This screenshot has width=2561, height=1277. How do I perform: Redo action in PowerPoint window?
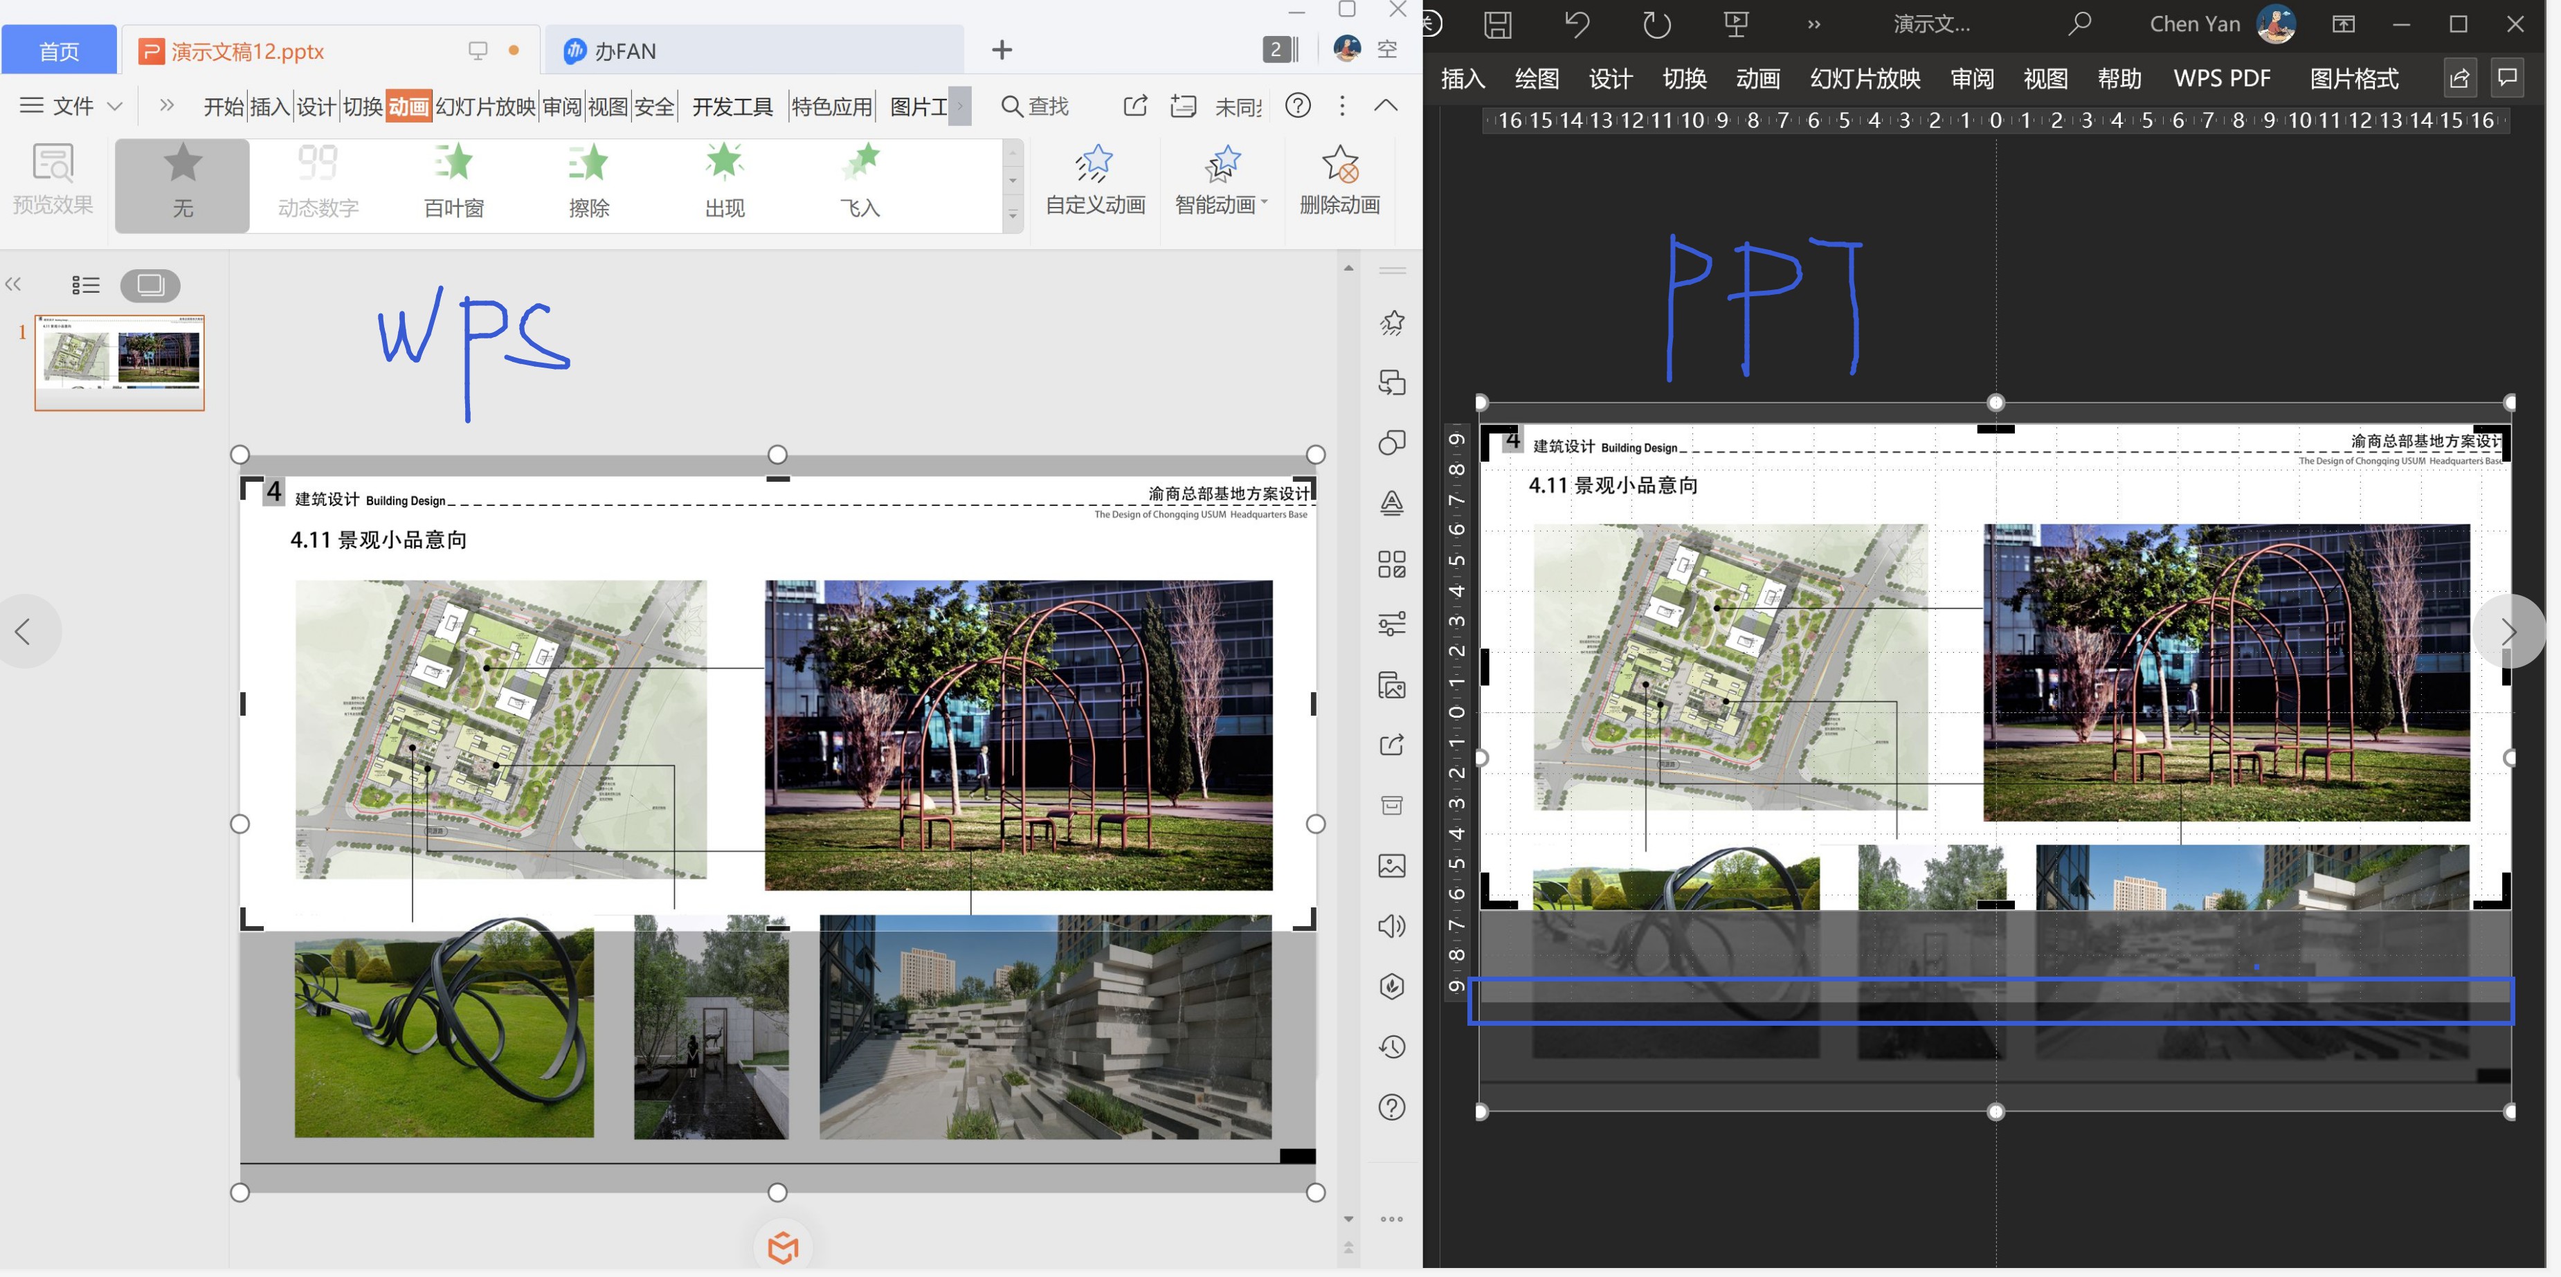(x=1656, y=24)
